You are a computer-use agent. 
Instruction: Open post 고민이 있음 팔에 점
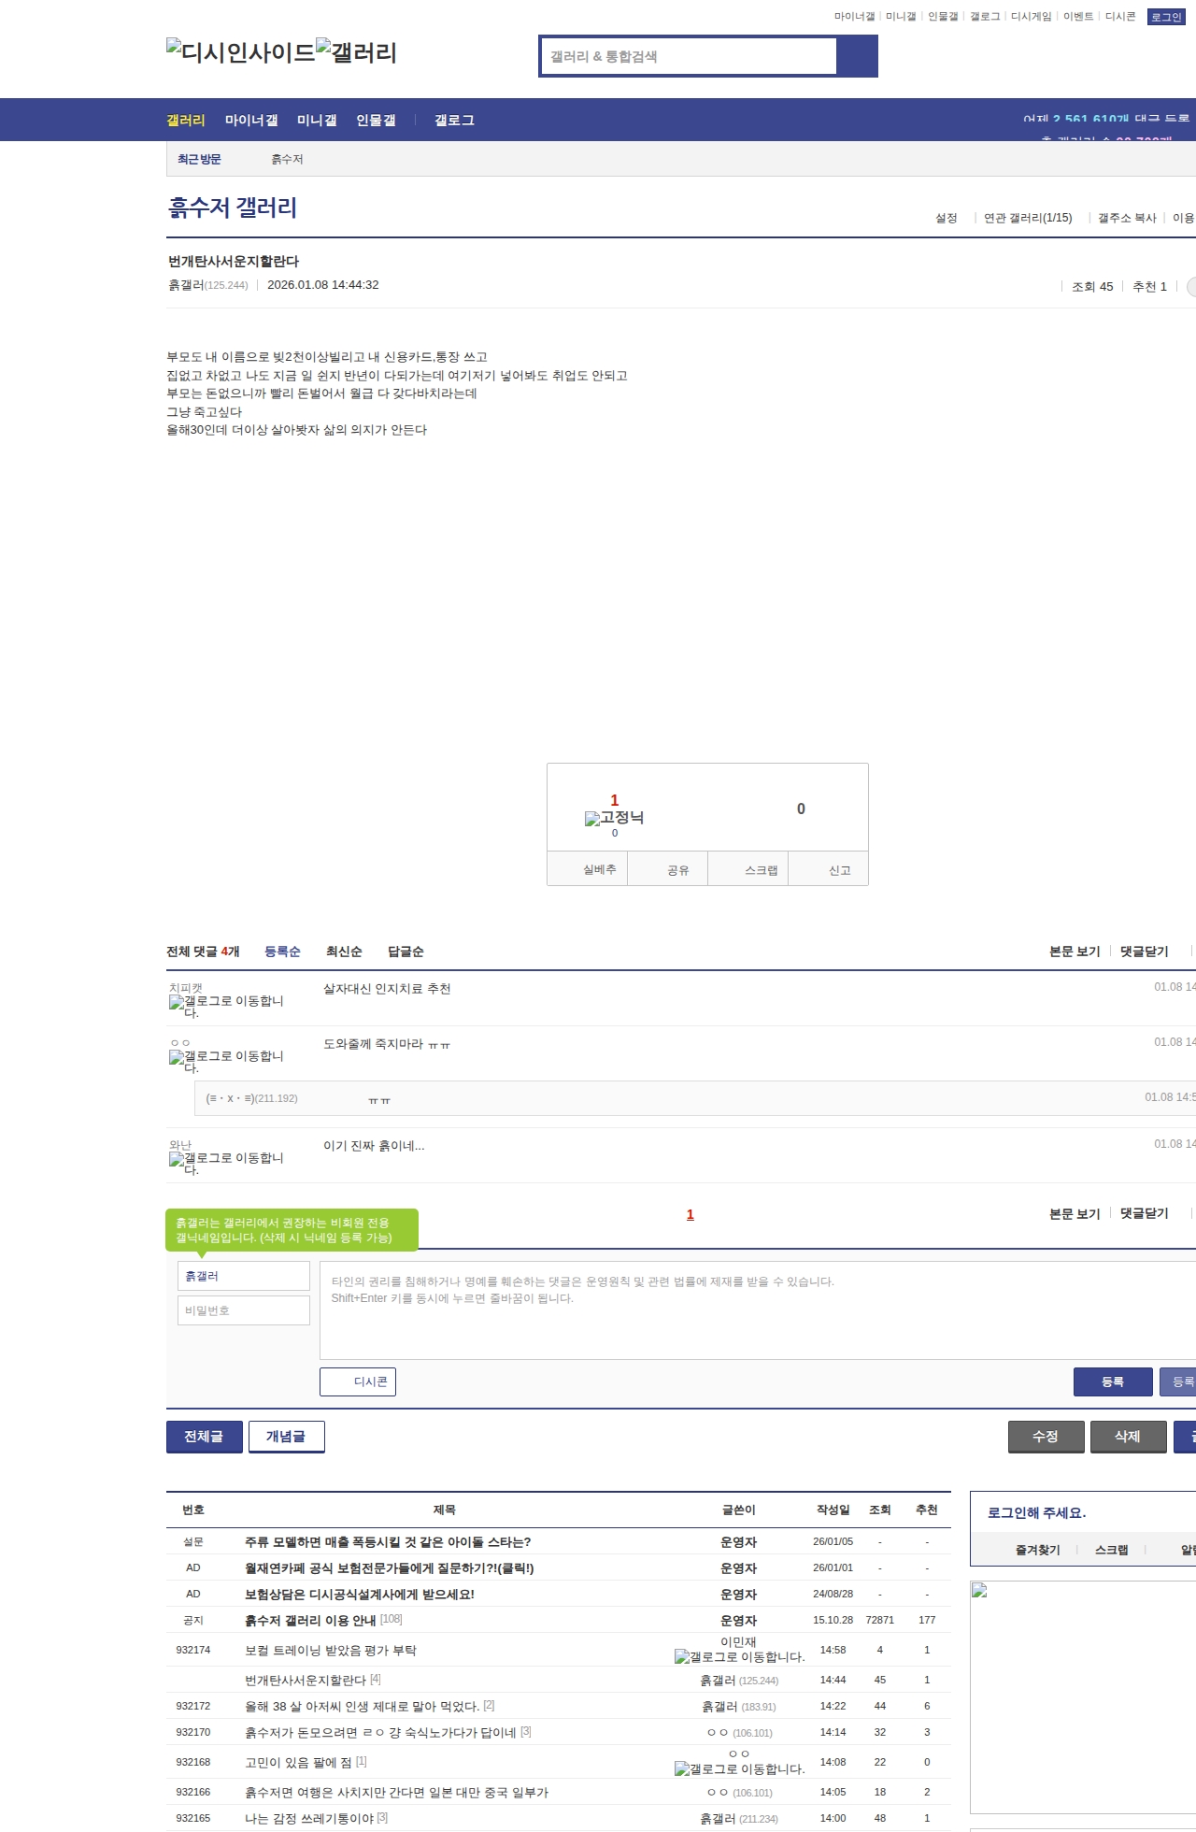[x=299, y=1763]
